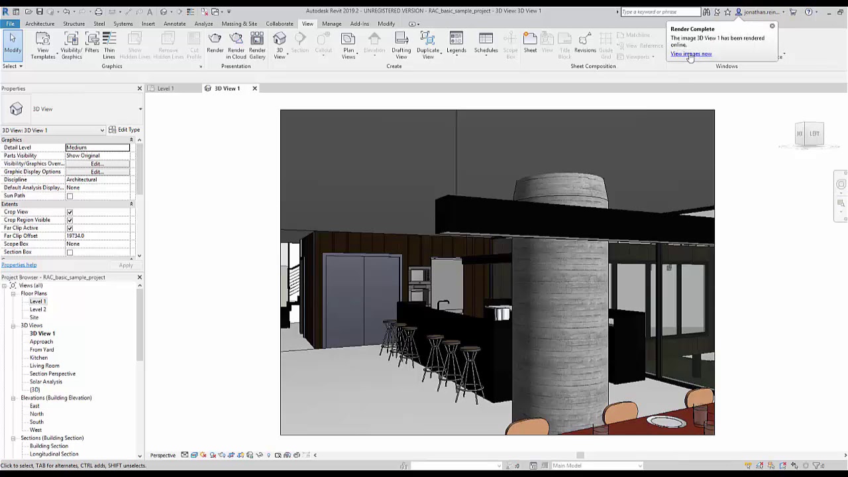Click the View images now link

(691, 54)
